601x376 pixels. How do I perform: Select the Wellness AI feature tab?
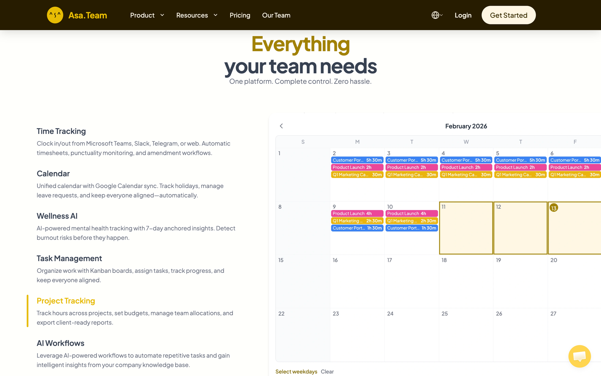tap(57, 216)
